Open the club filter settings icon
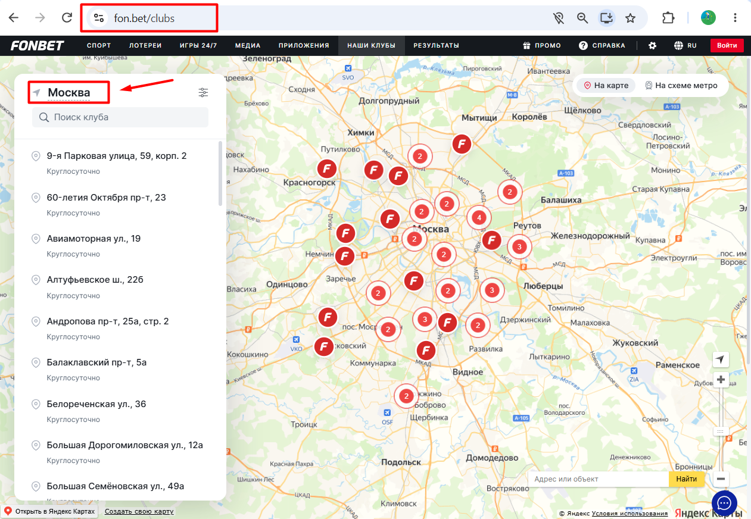The image size is (751, 519). click(x=204, y=92)
